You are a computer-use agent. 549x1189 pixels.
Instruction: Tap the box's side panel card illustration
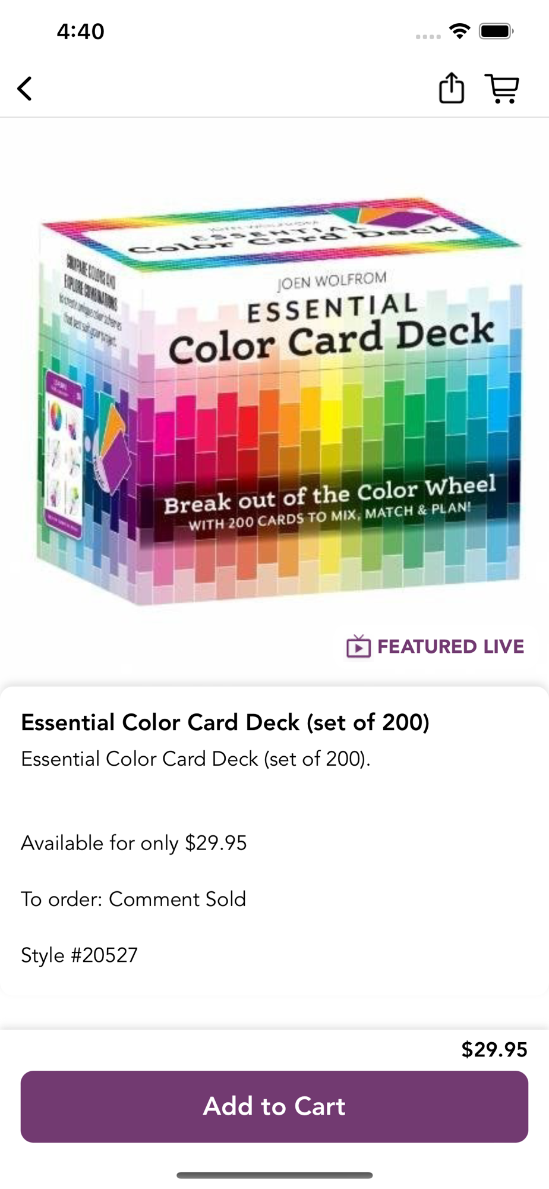pyautogui.click(x=64, y=454)
